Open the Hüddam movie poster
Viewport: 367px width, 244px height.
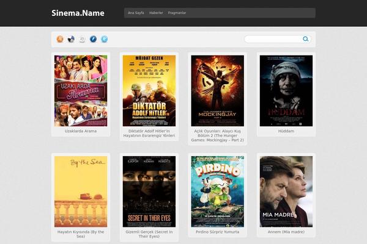(286, 91)
